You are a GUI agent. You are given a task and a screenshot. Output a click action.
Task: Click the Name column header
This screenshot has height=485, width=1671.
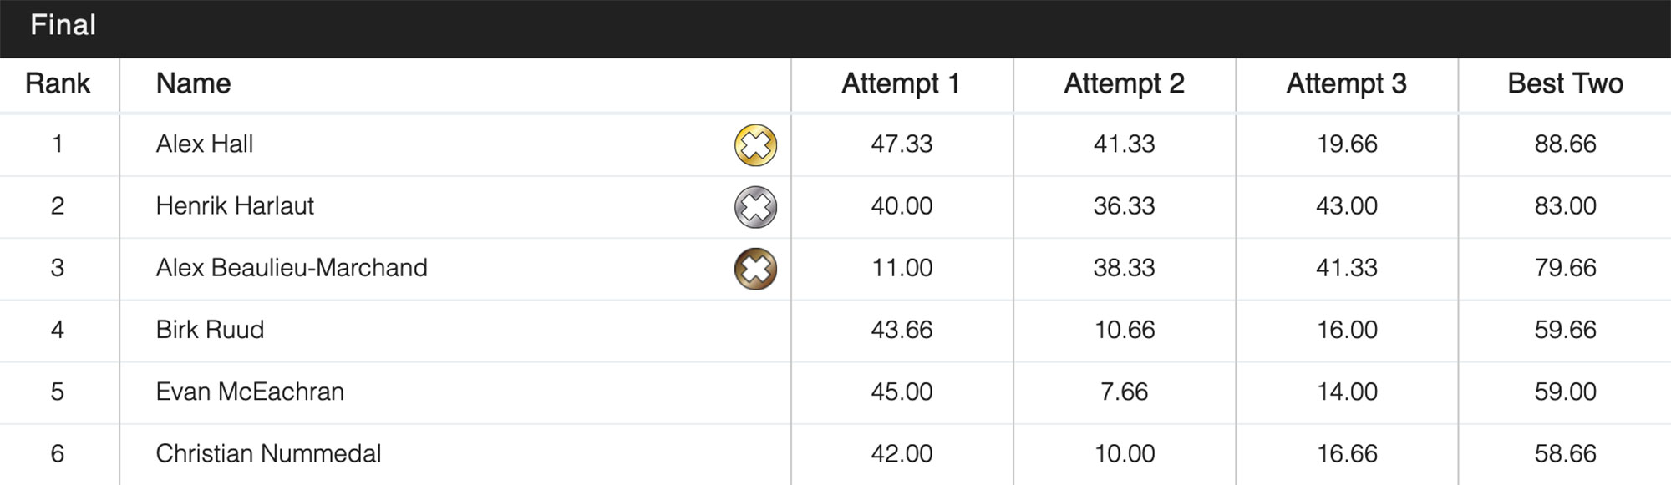(x=193, y=83)
